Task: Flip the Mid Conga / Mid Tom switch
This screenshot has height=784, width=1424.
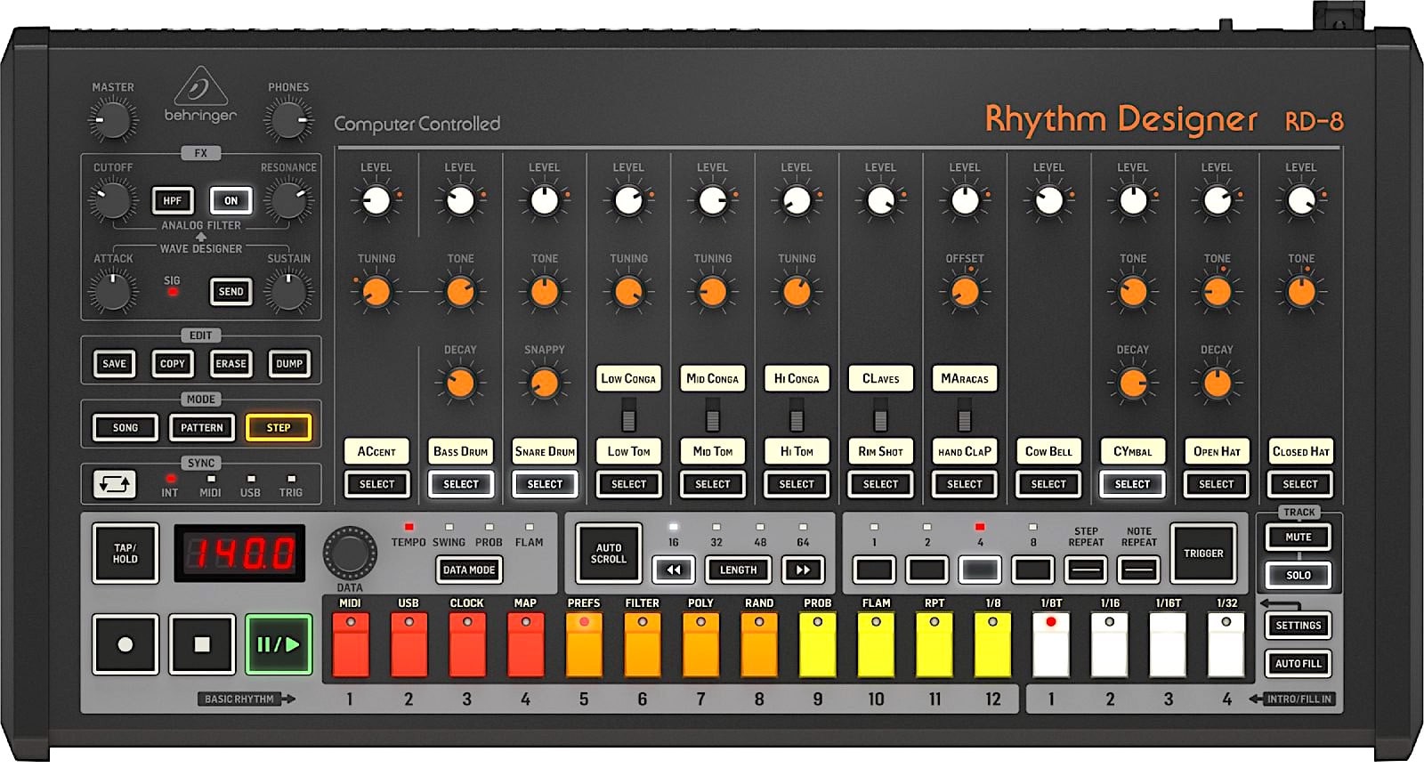Action: coord(712,415)
